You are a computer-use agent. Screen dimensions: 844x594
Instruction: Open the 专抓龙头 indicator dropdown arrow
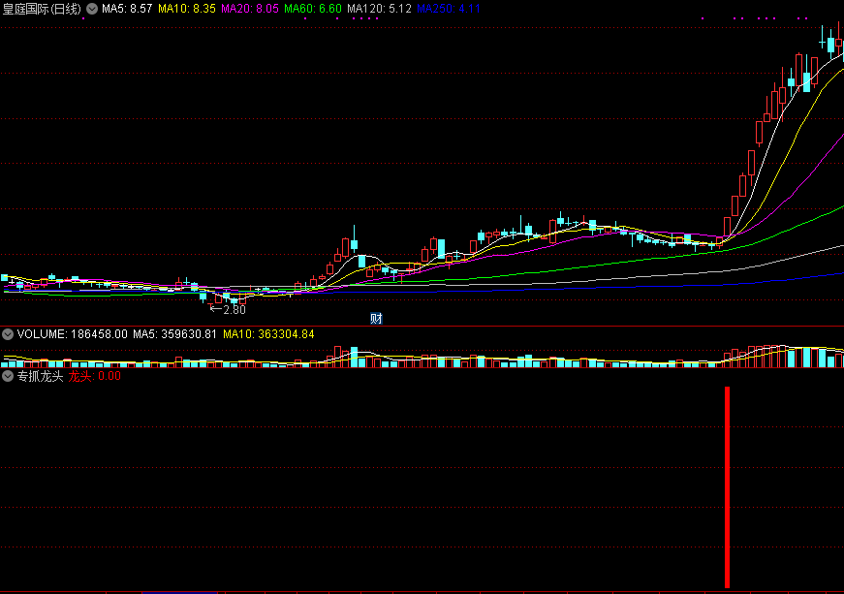tap(8, 376)
